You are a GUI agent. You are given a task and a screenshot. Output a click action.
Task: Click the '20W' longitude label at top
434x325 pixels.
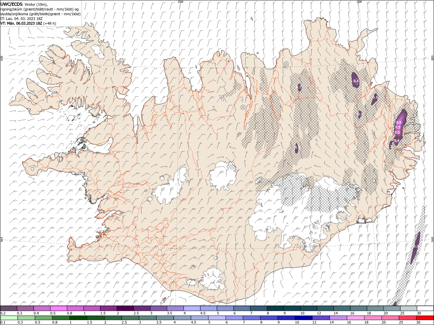coord(181,2)
